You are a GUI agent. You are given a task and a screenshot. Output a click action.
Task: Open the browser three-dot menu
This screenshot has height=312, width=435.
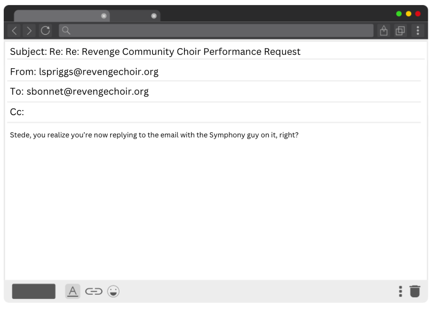(418, 31)
